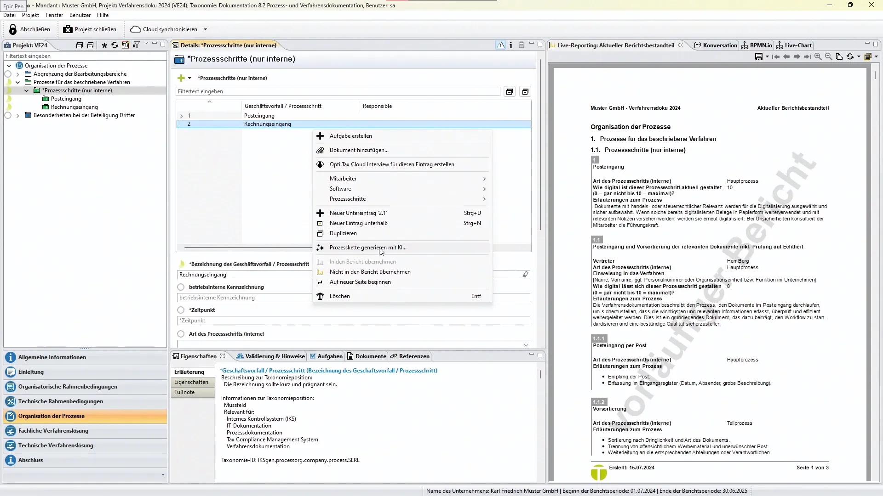Save the live report via disk icon
Screen dimensions: 883x496
tap(759, 56)
